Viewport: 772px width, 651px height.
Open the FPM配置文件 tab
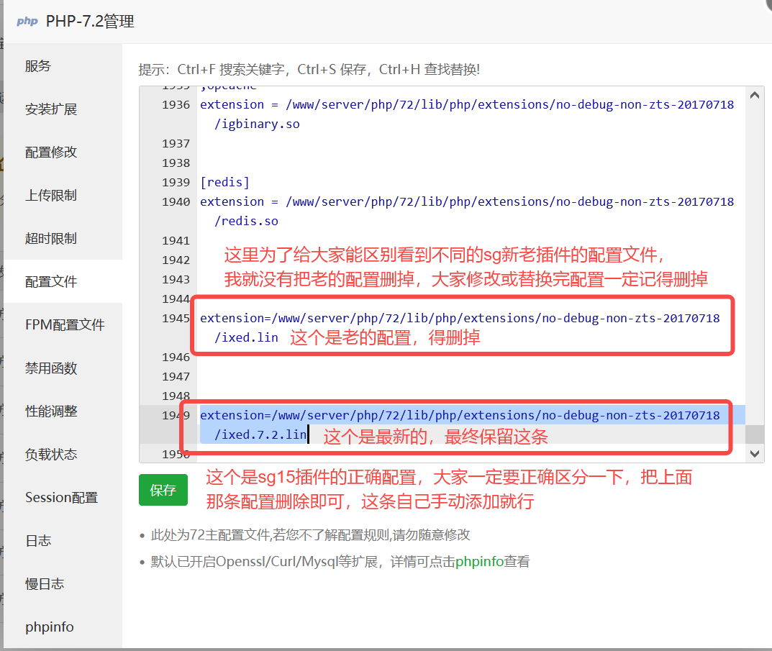tap(65, 325)
